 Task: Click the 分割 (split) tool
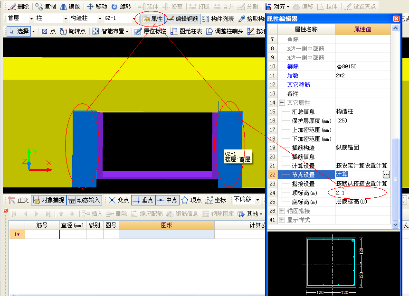click(248, 7)
